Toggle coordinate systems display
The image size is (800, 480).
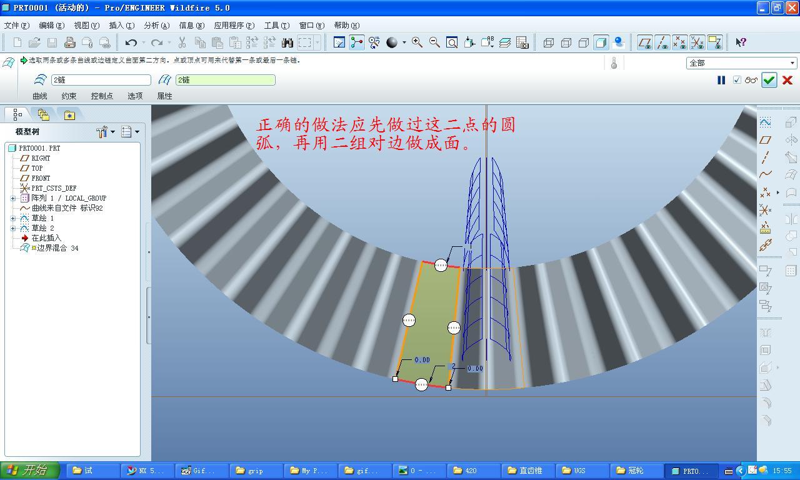(x=697, y=42)
